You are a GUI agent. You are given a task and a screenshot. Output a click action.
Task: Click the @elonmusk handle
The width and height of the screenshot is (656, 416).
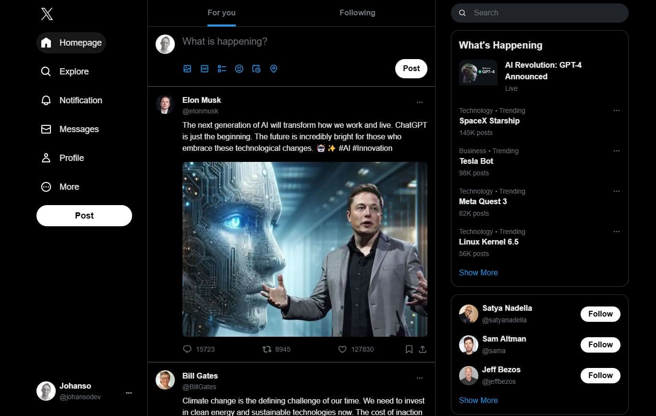click(200, 111)
